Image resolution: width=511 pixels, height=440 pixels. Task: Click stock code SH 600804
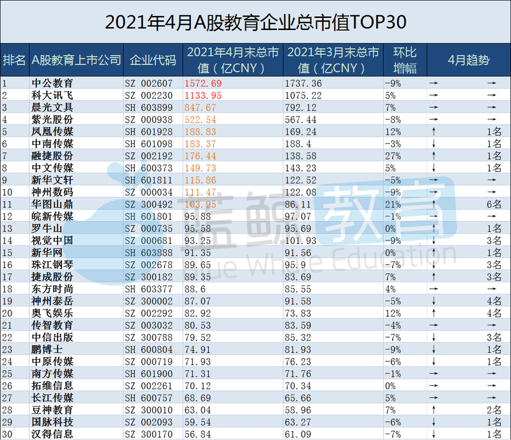tap(149, 350)
